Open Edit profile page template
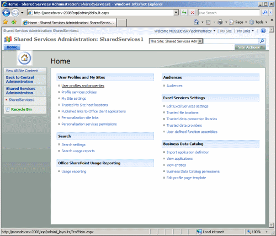This screenshot has height=236, width=276. point(186,178)
